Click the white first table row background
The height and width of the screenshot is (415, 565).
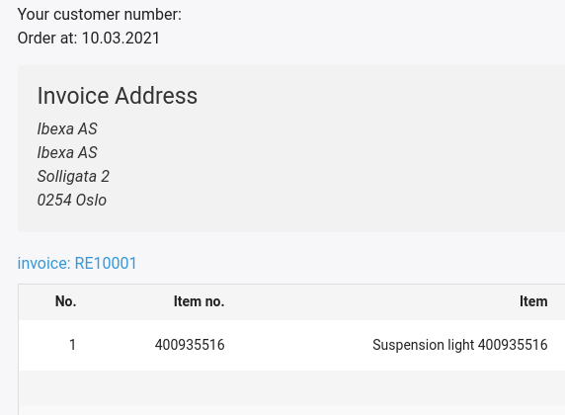[x=291, y=345]
